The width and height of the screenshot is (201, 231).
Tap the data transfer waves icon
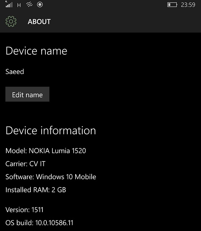(x=29, y=5)
